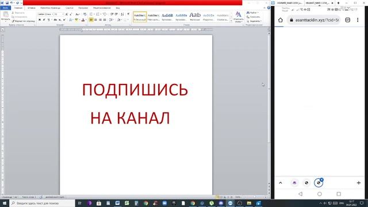
Task: Switch to the Разметка страницы ribbon tab
Action: (x=51, y=7)
